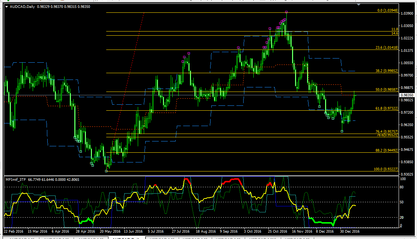This screenshot has height=239, width=417.
Task: Switch to the USDCAD M15 chart tab
Action: 263,237
